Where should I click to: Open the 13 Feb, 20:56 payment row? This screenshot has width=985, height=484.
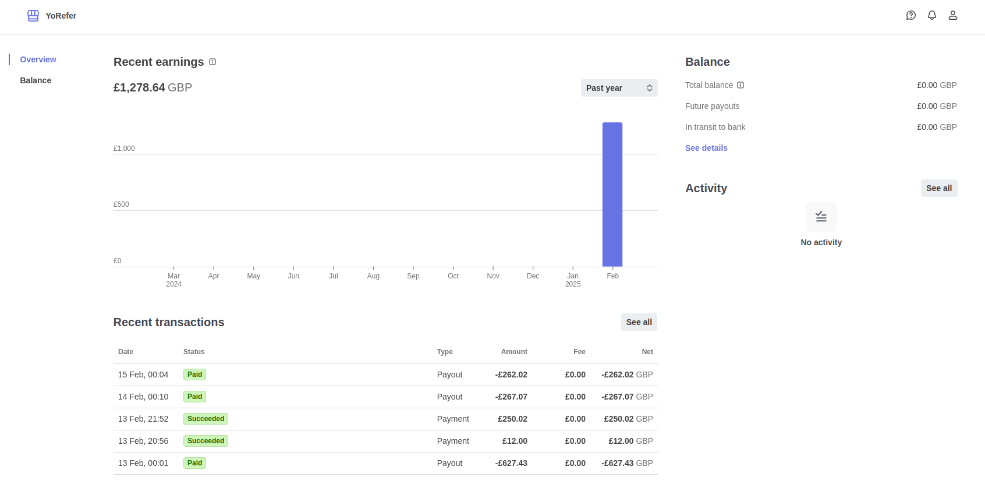pyautogui.click(x=385, y=441)
